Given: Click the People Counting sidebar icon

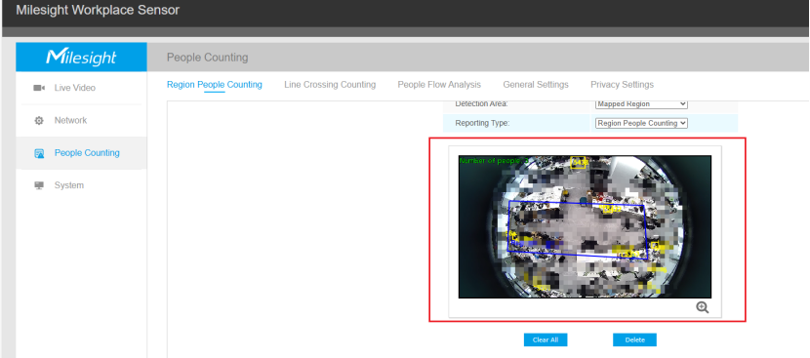Looking at the screenshot, I should coord(39,153).
